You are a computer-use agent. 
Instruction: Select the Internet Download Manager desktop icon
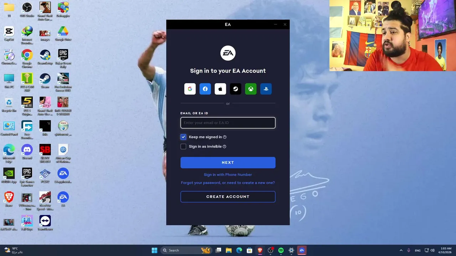tap(27, 36)
